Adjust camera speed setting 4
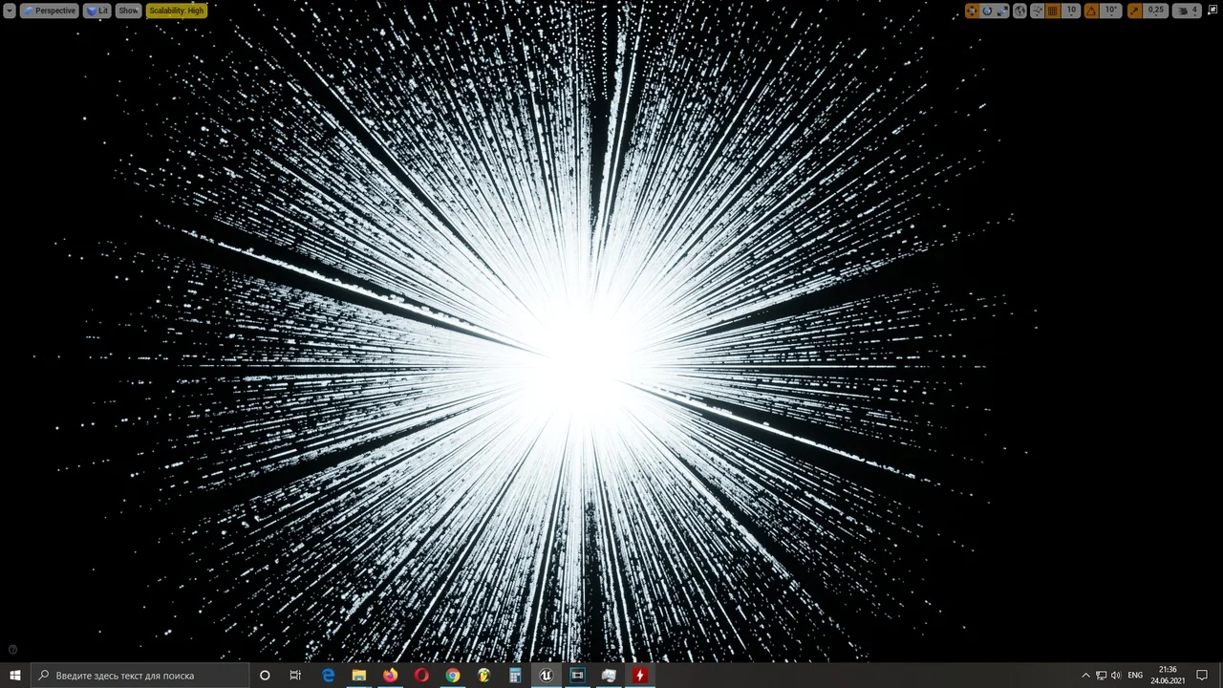Image resolution: width=1223 pixels, height=688 pixels. click(x=1187, y=11)
